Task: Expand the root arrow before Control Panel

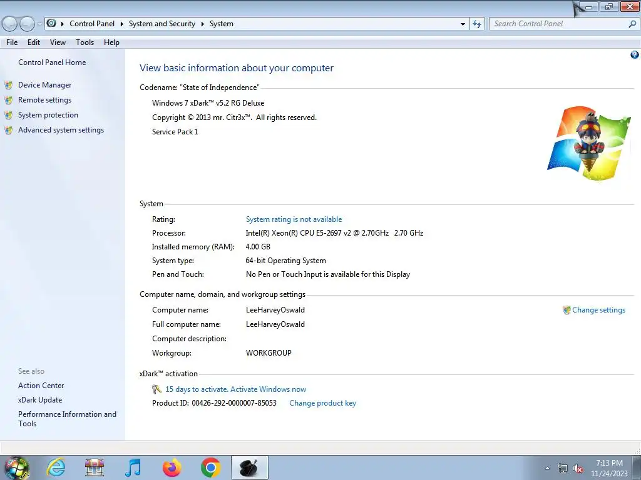Action: (x=63, y=24)
